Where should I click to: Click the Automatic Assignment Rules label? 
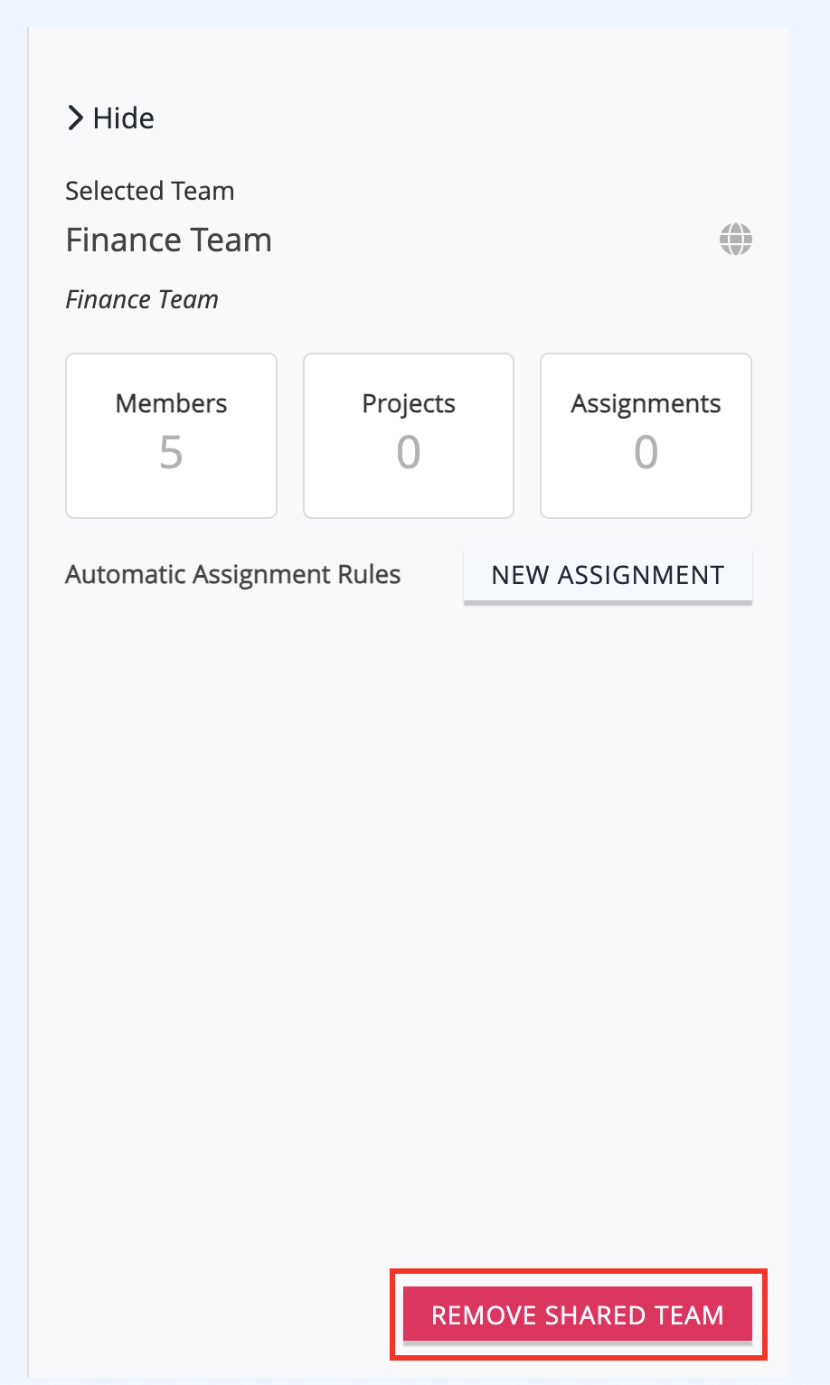[x=233, y=575]
